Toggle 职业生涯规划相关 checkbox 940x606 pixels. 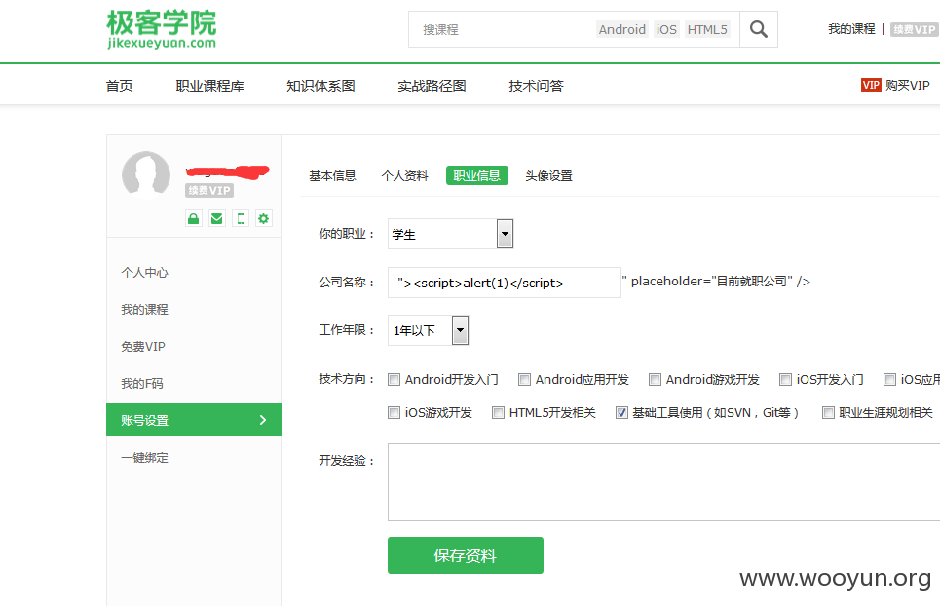coord(828,412)
